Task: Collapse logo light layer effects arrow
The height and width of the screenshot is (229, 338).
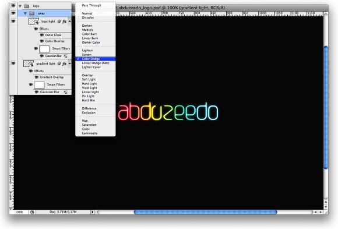Action: [x=69, y=22]
